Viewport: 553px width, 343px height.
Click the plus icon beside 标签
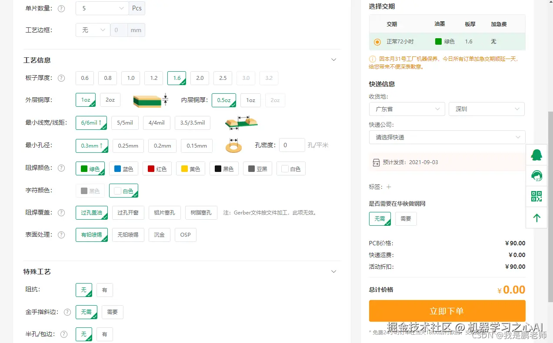click(387, 187)
